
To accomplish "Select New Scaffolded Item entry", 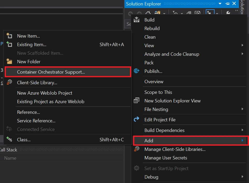I will (x=68, y=53).
